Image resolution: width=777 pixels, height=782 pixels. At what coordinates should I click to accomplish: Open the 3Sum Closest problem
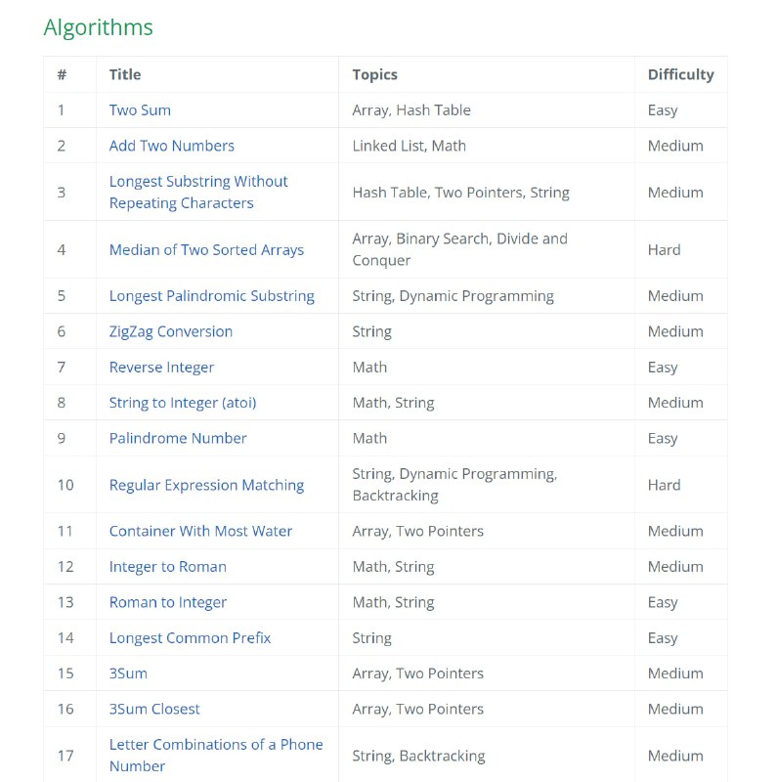tap(154, 710)
